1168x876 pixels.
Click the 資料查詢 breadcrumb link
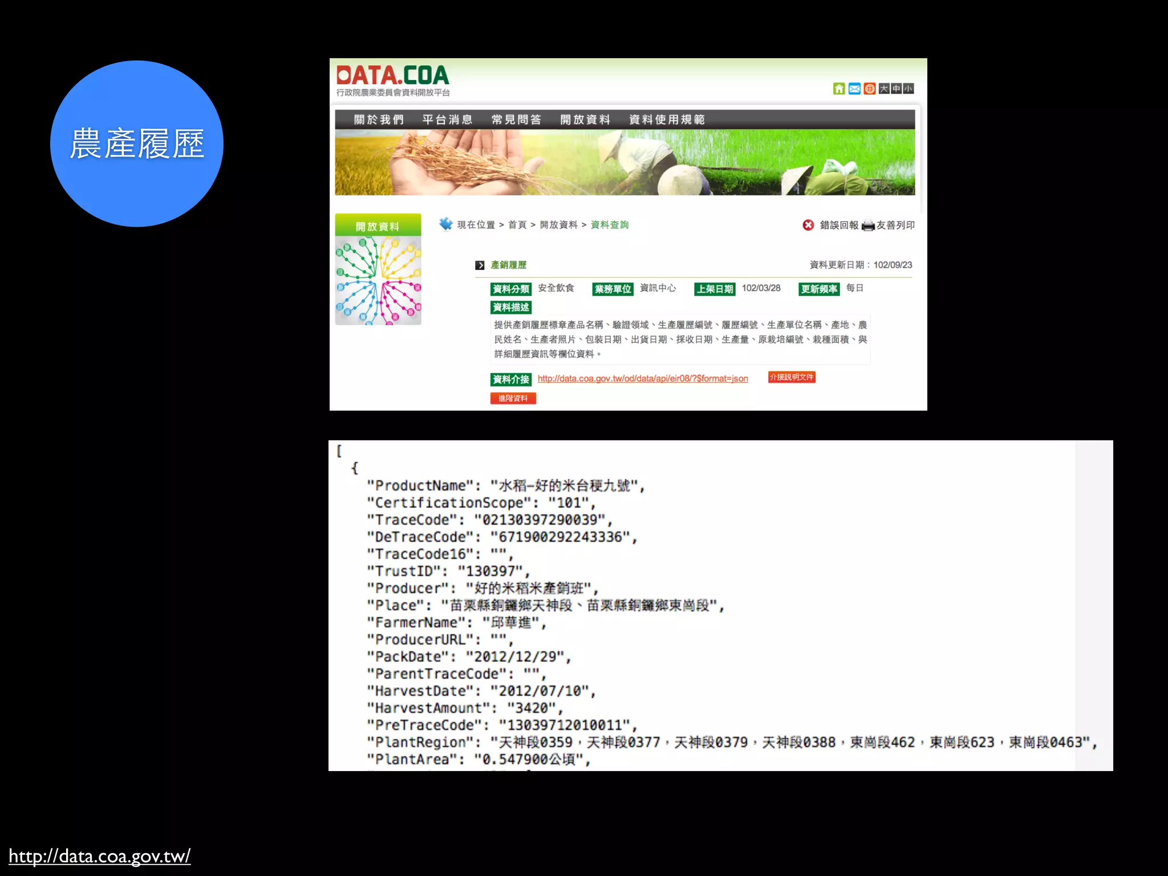coord(610,225)
